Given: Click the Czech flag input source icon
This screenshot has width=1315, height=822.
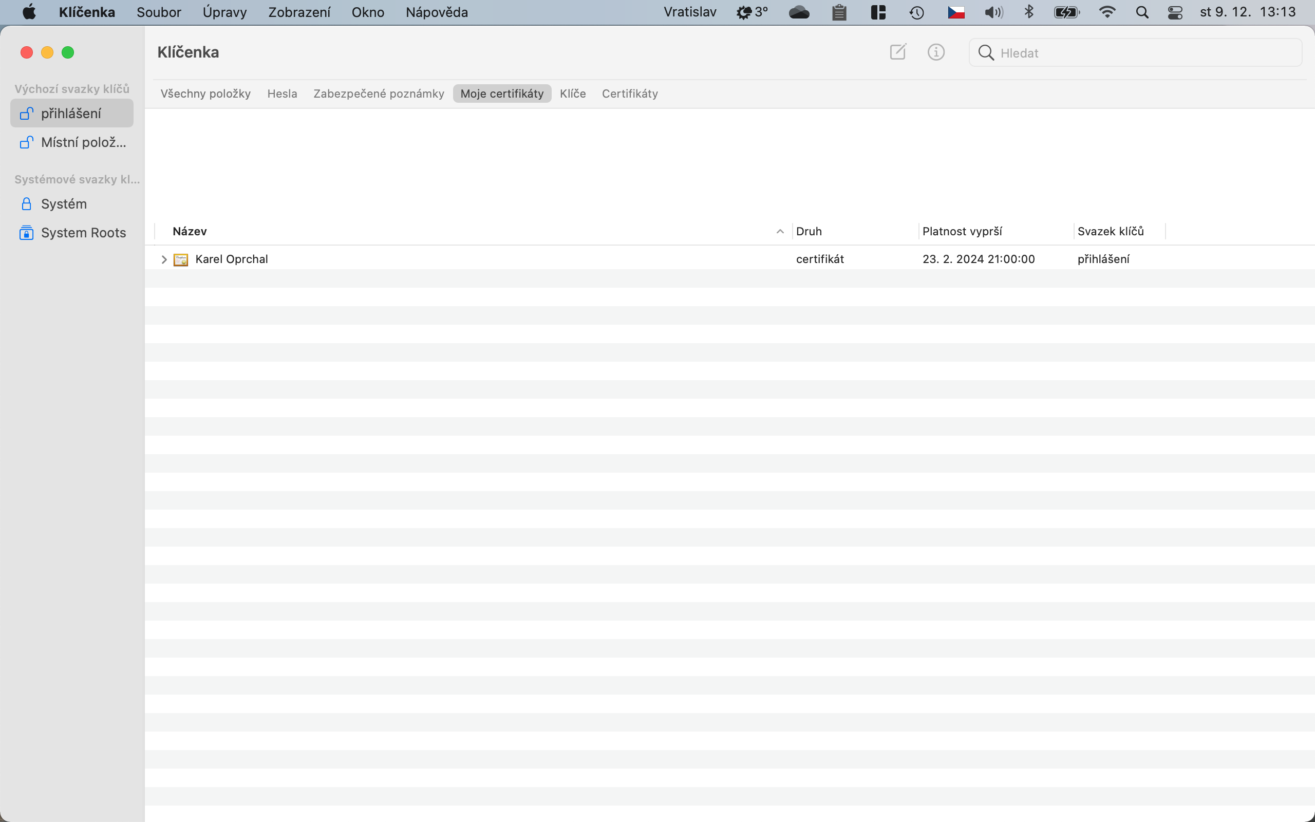Looking at the screenshot, I should [x=956, y=12].
